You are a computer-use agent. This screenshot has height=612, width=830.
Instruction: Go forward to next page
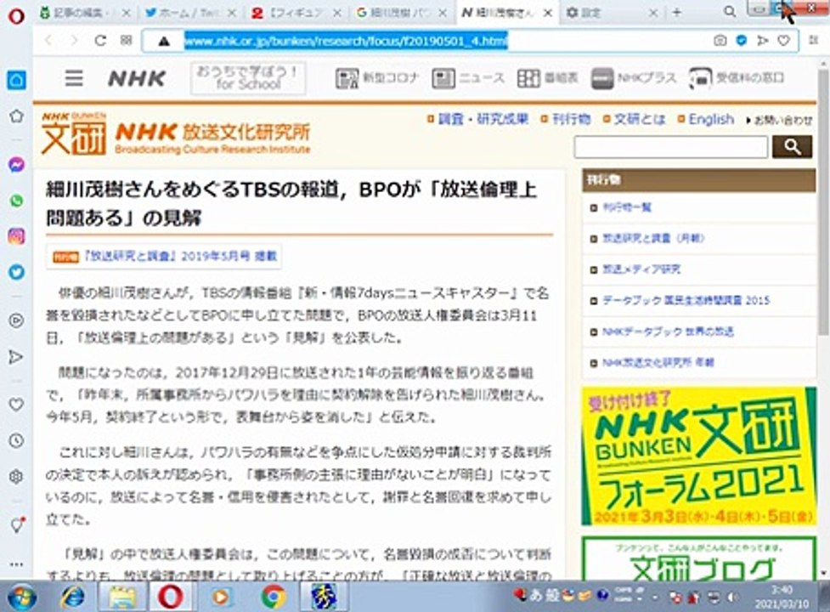[74, 41]
